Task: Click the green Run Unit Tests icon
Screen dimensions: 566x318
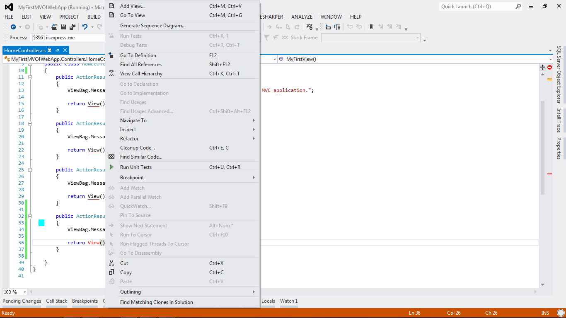Action: click(x=111, y=167)
